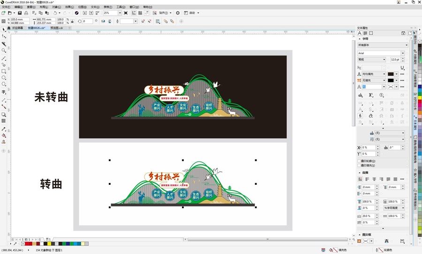Image resolution: width=422 pixels, height=254 pixels.
Task: Toggle the Frame tab icon in text properties
Action: pyautogui.click(x=371, y=33)
